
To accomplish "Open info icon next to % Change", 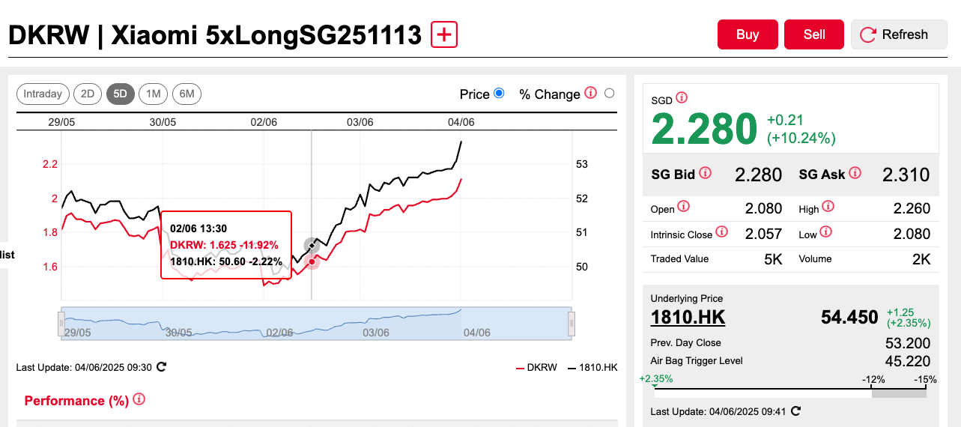I will pyautogui.click(x=590, y=93).
